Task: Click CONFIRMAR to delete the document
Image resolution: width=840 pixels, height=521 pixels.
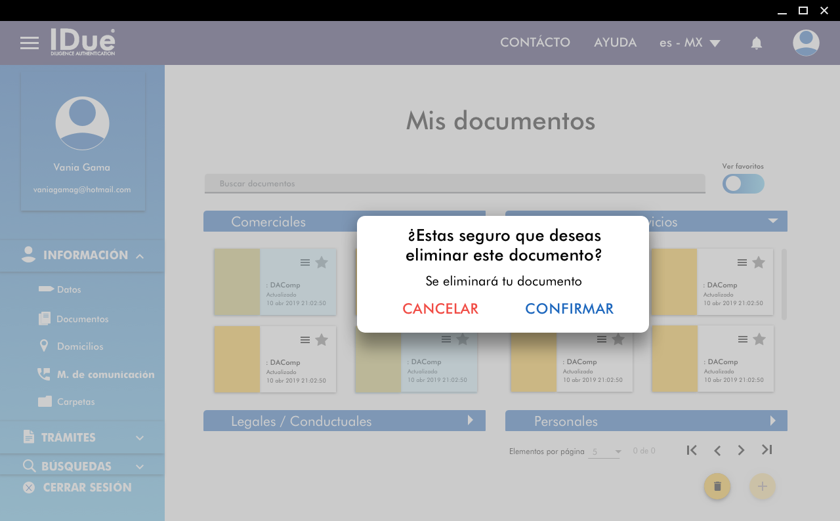Action: [569, 309]
